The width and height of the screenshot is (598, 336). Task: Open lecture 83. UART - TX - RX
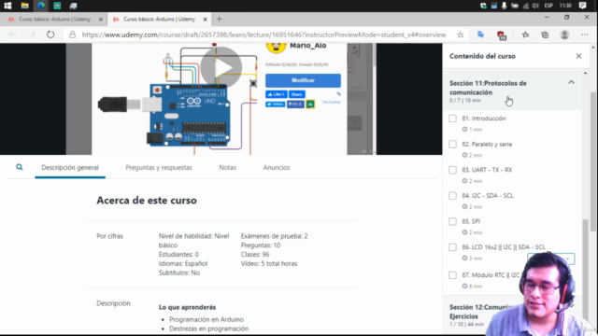pyautogui.click(x=487, y=170)
